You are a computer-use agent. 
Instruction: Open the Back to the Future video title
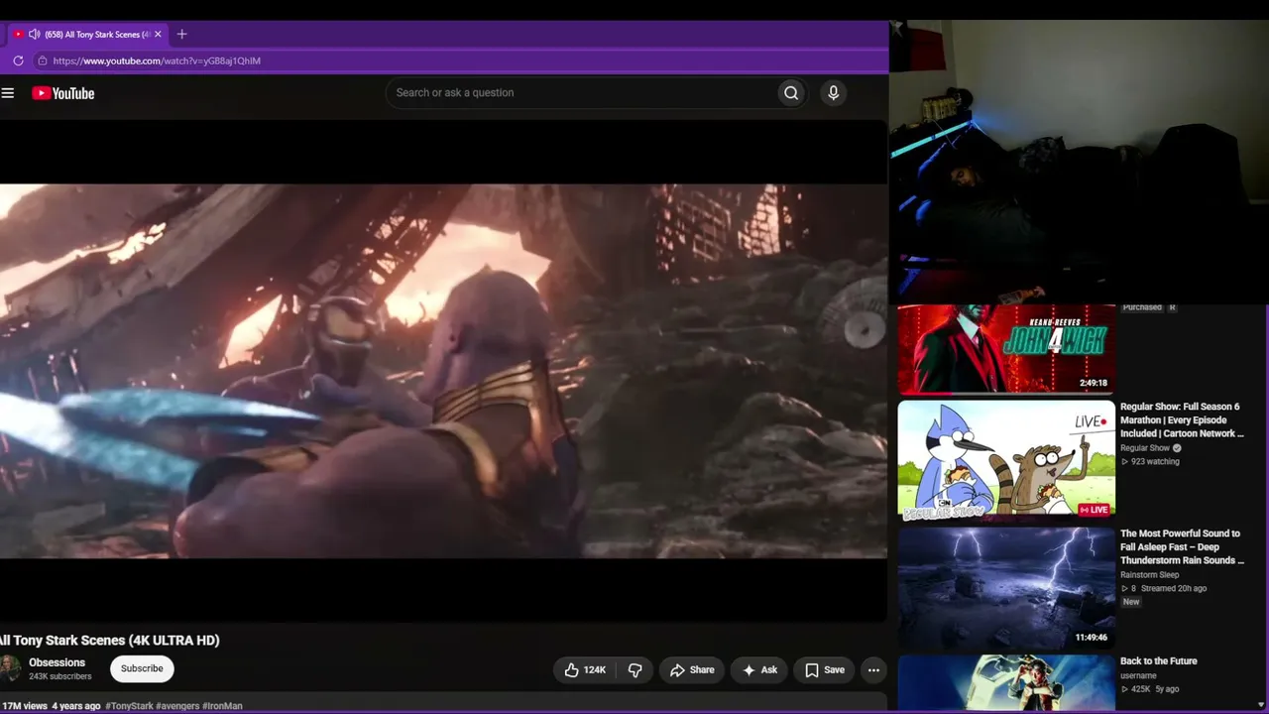coord(1159,661)
